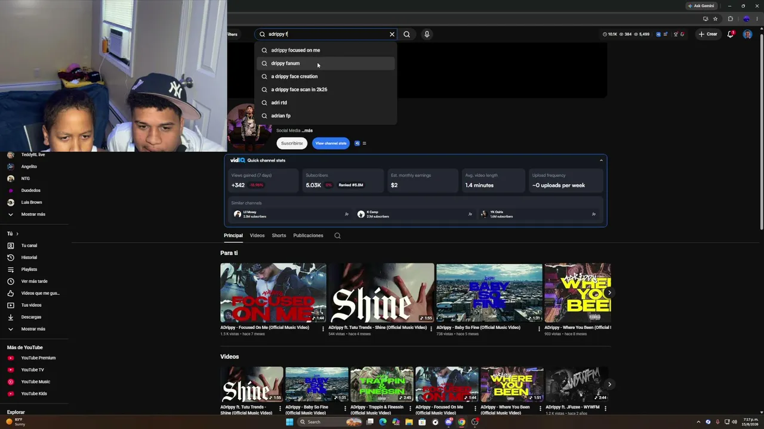Play the Shine video thumbnail in Para ti
Screen dimensions: 764x429
coord(381,293)
